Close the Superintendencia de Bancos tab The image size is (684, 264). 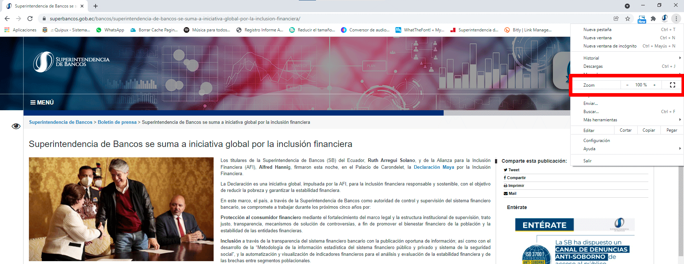82,6
